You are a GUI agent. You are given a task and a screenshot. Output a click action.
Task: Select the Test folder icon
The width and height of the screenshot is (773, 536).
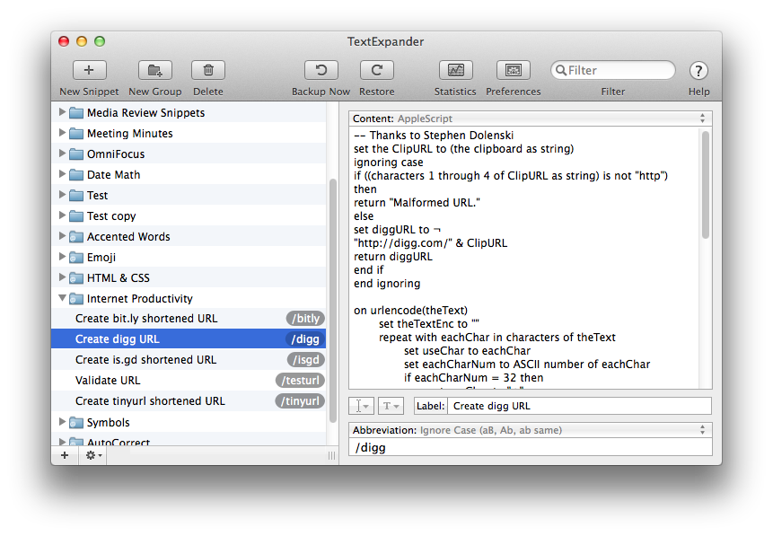click(x=76, y=196)
